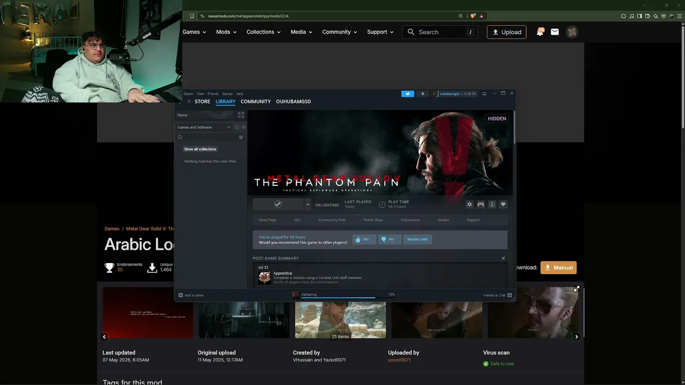
Task: Click the Apprentice achievement icon
Action: (264, 278)
